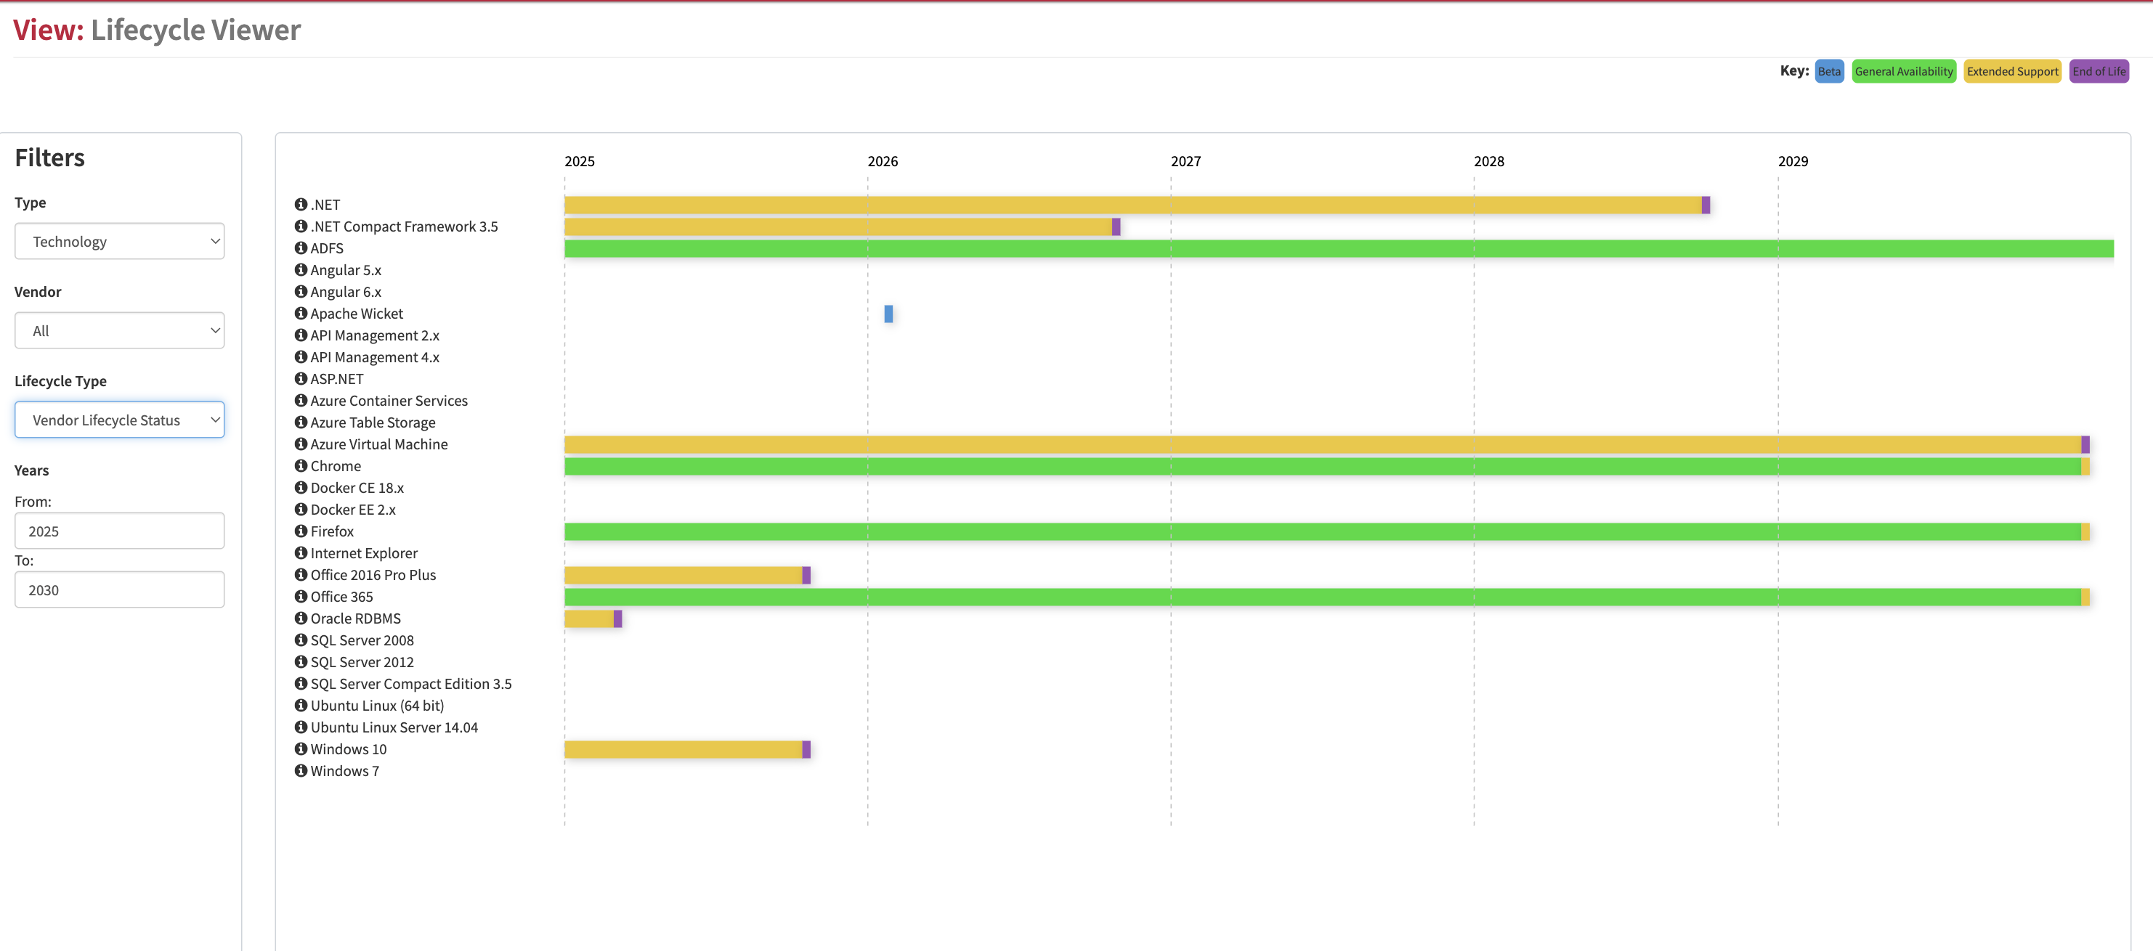Open the Type dropdown showing Technology
Image resolution: width=2153 pixels, height=951 pixels.
(120, 241)
